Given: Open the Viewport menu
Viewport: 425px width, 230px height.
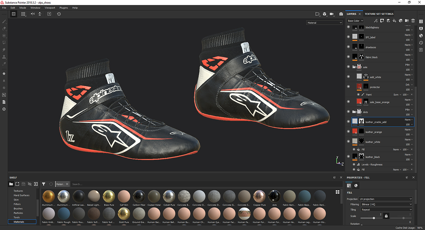Looking at the screenshot, I should [x=50, y=8].
